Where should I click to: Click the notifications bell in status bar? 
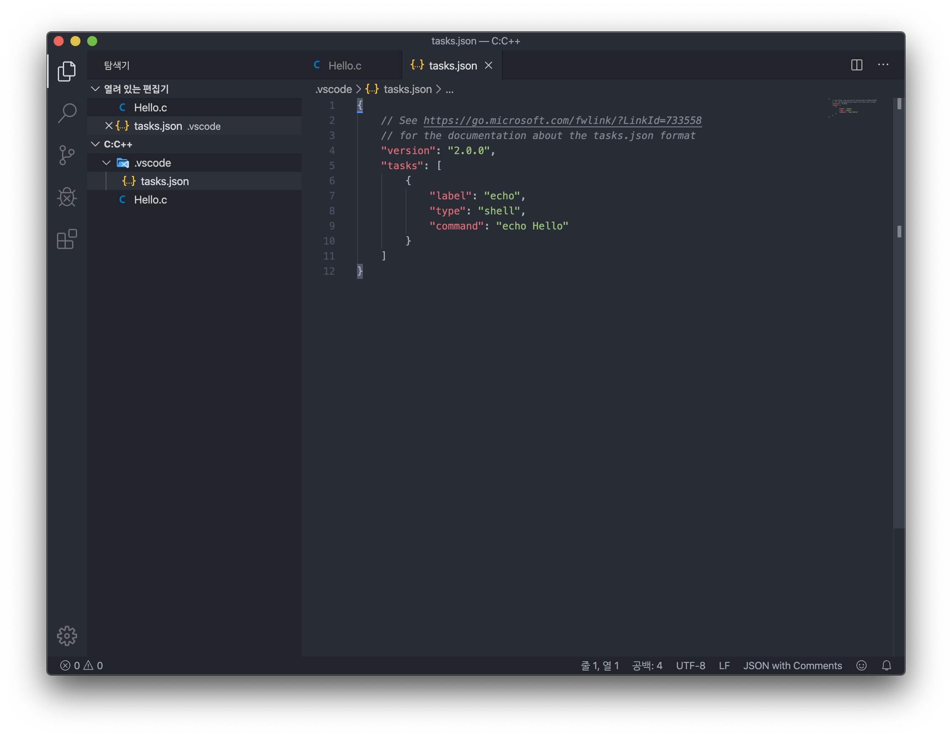coord(886,665)
